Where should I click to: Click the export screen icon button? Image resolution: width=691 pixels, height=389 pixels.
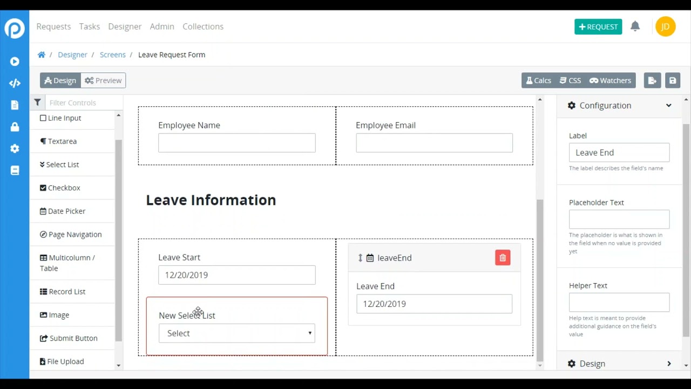(x=652, y=81)
